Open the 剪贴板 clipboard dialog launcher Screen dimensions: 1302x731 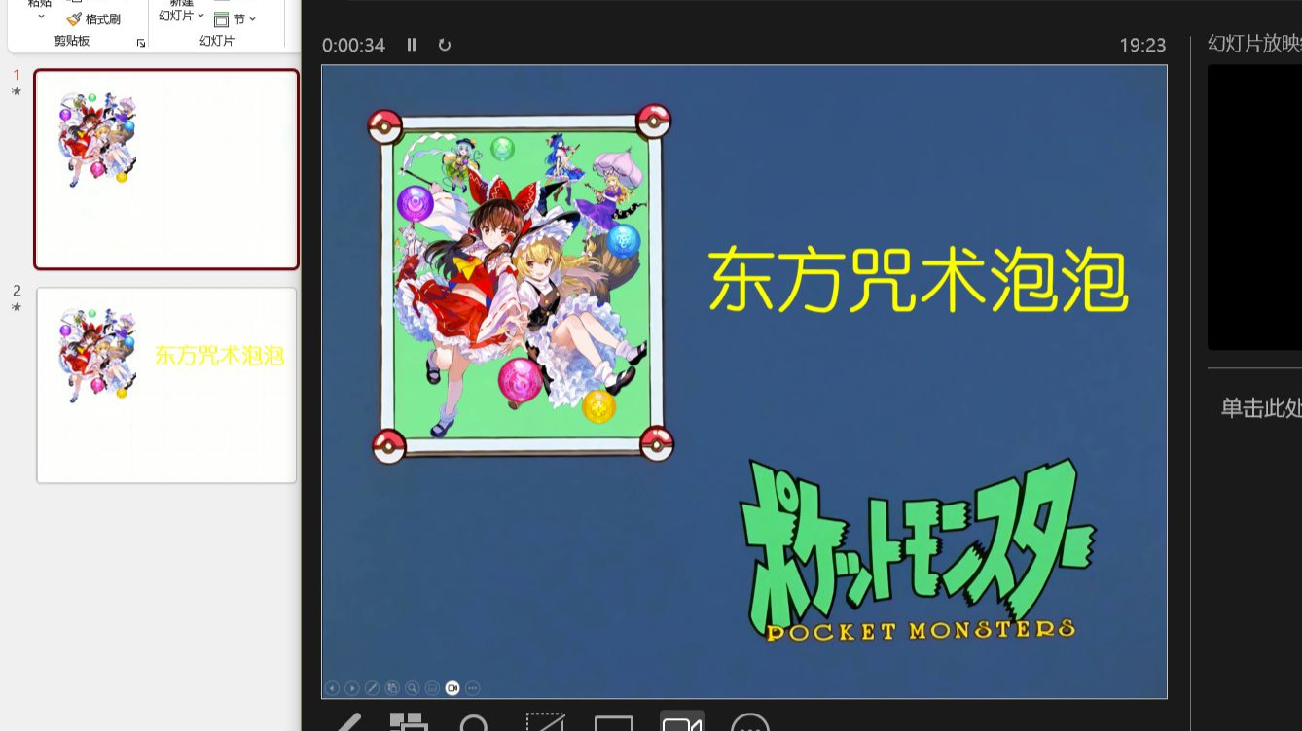click(x=141, y=43)
